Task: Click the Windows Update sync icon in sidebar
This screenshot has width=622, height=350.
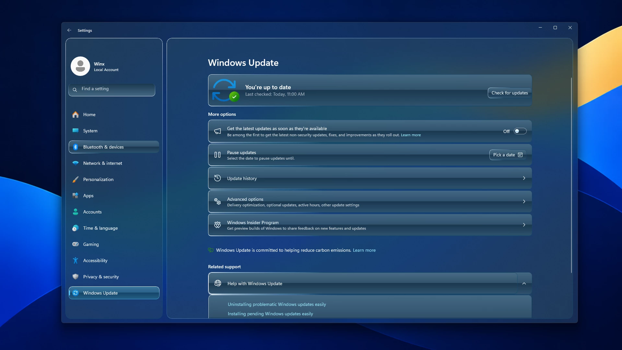Action: 76,293
